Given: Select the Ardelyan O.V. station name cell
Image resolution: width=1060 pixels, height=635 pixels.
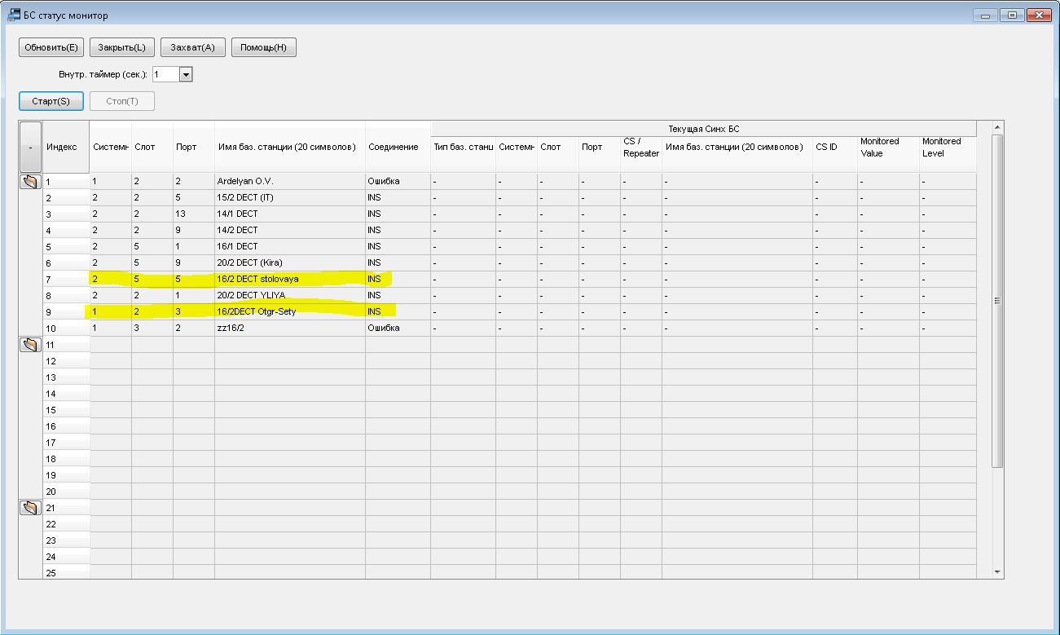Looking at the screenshot, I should click(x=290, y=181).
